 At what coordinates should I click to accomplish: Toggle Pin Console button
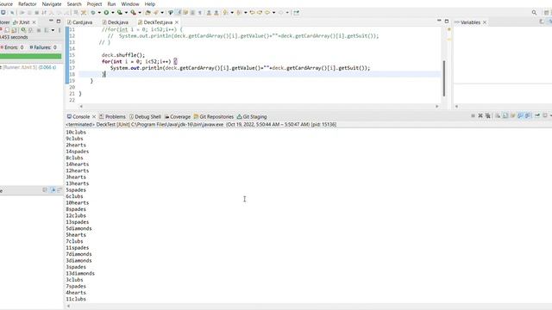[537, 115]
